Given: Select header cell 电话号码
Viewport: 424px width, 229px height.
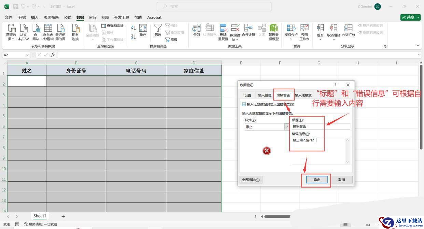Looking at the screenshot, I should click(136, 71).
